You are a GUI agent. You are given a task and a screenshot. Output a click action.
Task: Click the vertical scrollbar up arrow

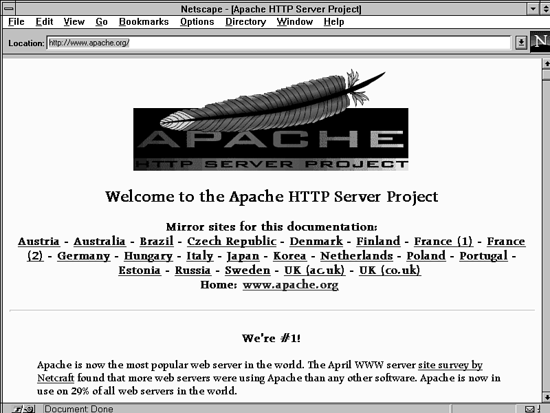[547, 64]
